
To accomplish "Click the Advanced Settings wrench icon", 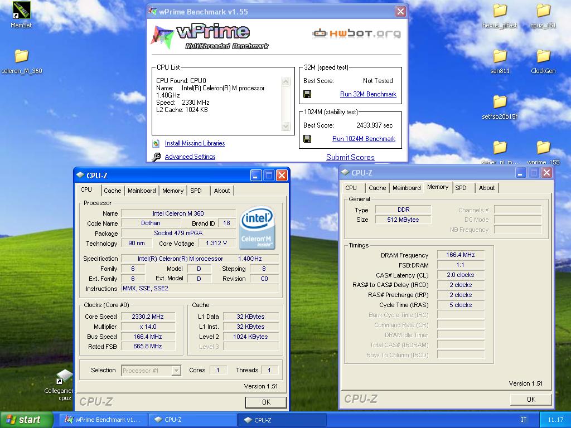I will click(156, 157).
